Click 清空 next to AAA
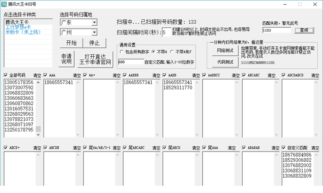This screenshot has width=323, height=193. point(77,76)
